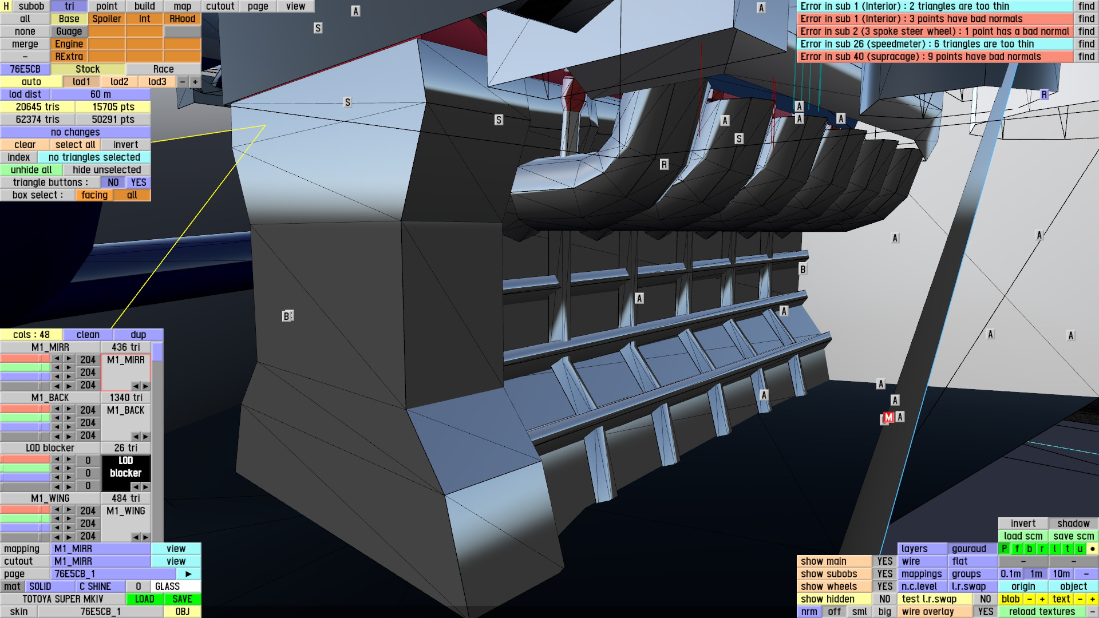
Task: Click M1_MIRR texture right arrow
Action: [x=145, y=386]
